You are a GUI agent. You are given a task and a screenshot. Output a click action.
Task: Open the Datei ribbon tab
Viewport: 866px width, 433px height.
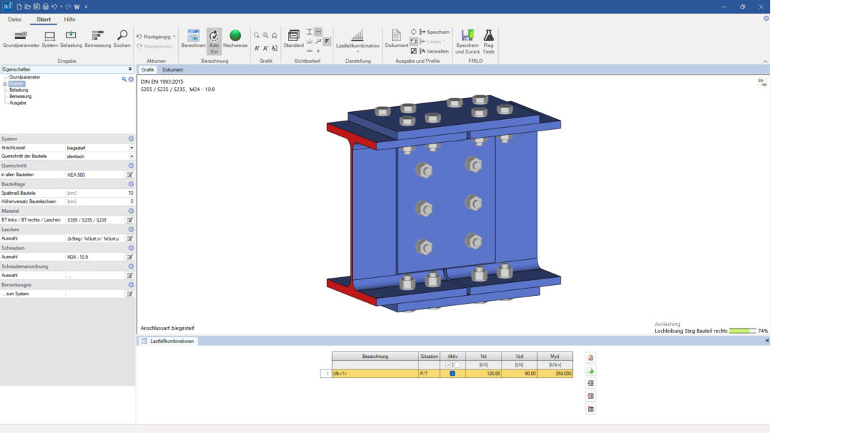[14, 19]
